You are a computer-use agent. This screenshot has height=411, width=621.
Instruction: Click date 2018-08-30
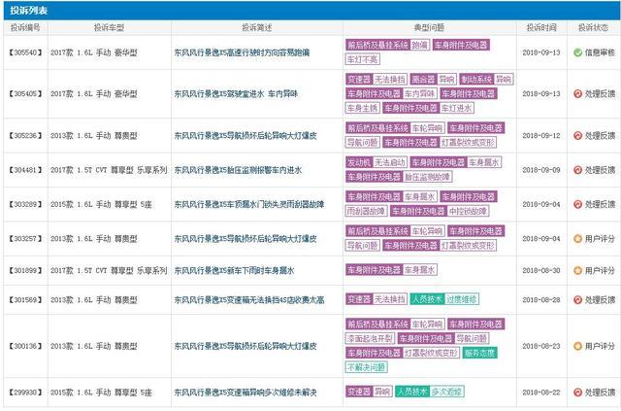point(541,270)
